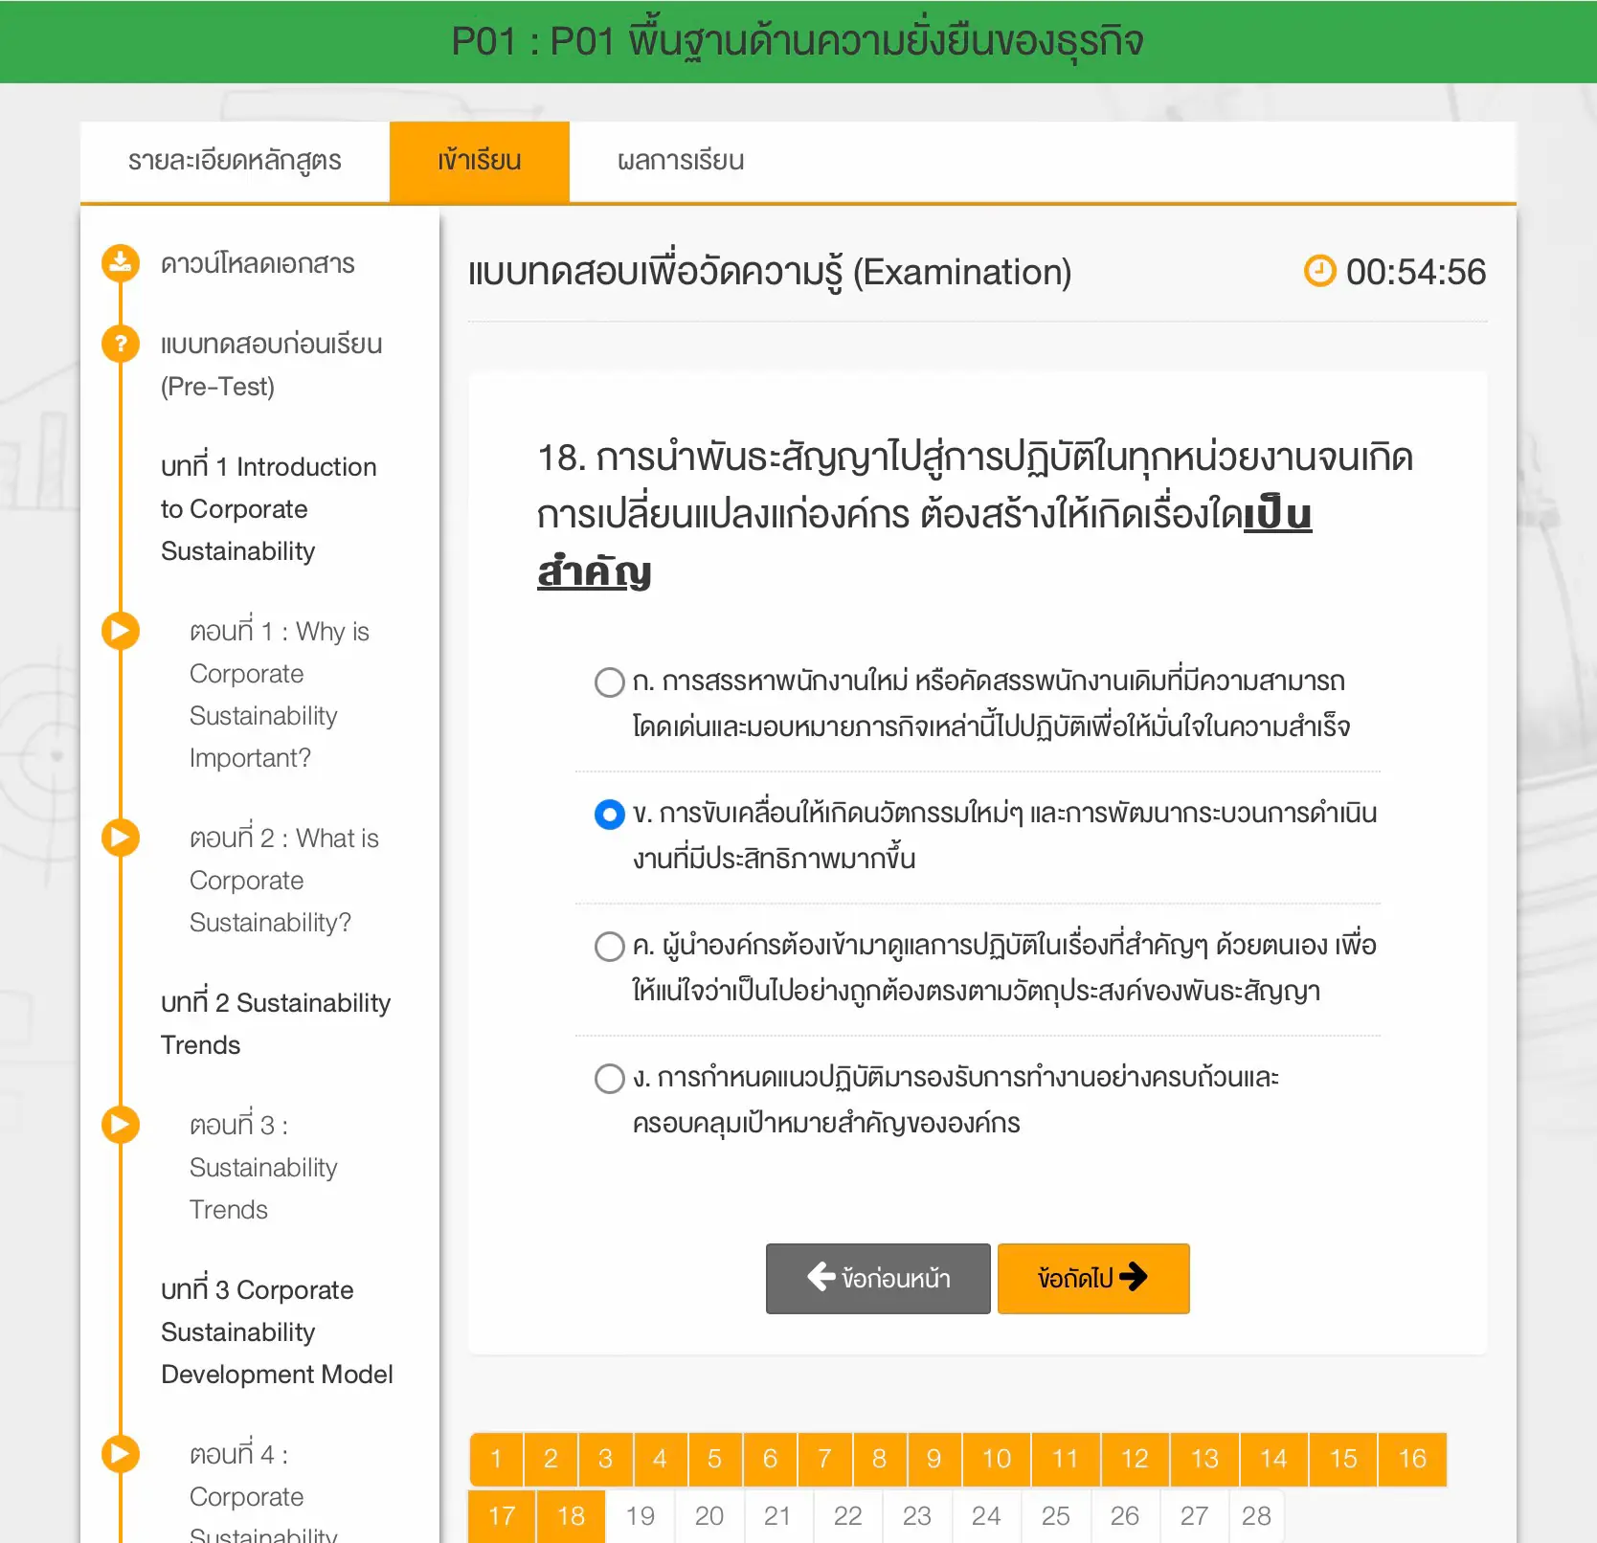1597x1543 pixels.
Task: Choose answer ค in the exam
Action: pyautogui.click(x=609, y=947)
